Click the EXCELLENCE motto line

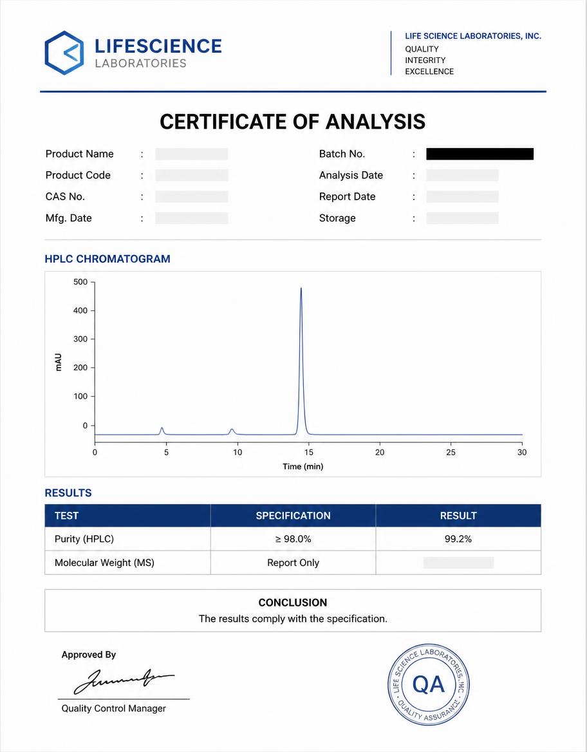(429, 71)
